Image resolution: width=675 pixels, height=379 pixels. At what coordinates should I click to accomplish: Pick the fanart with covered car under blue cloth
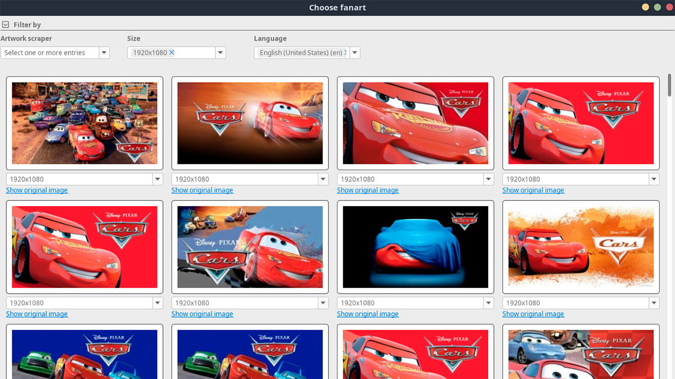tap(415, 247)
